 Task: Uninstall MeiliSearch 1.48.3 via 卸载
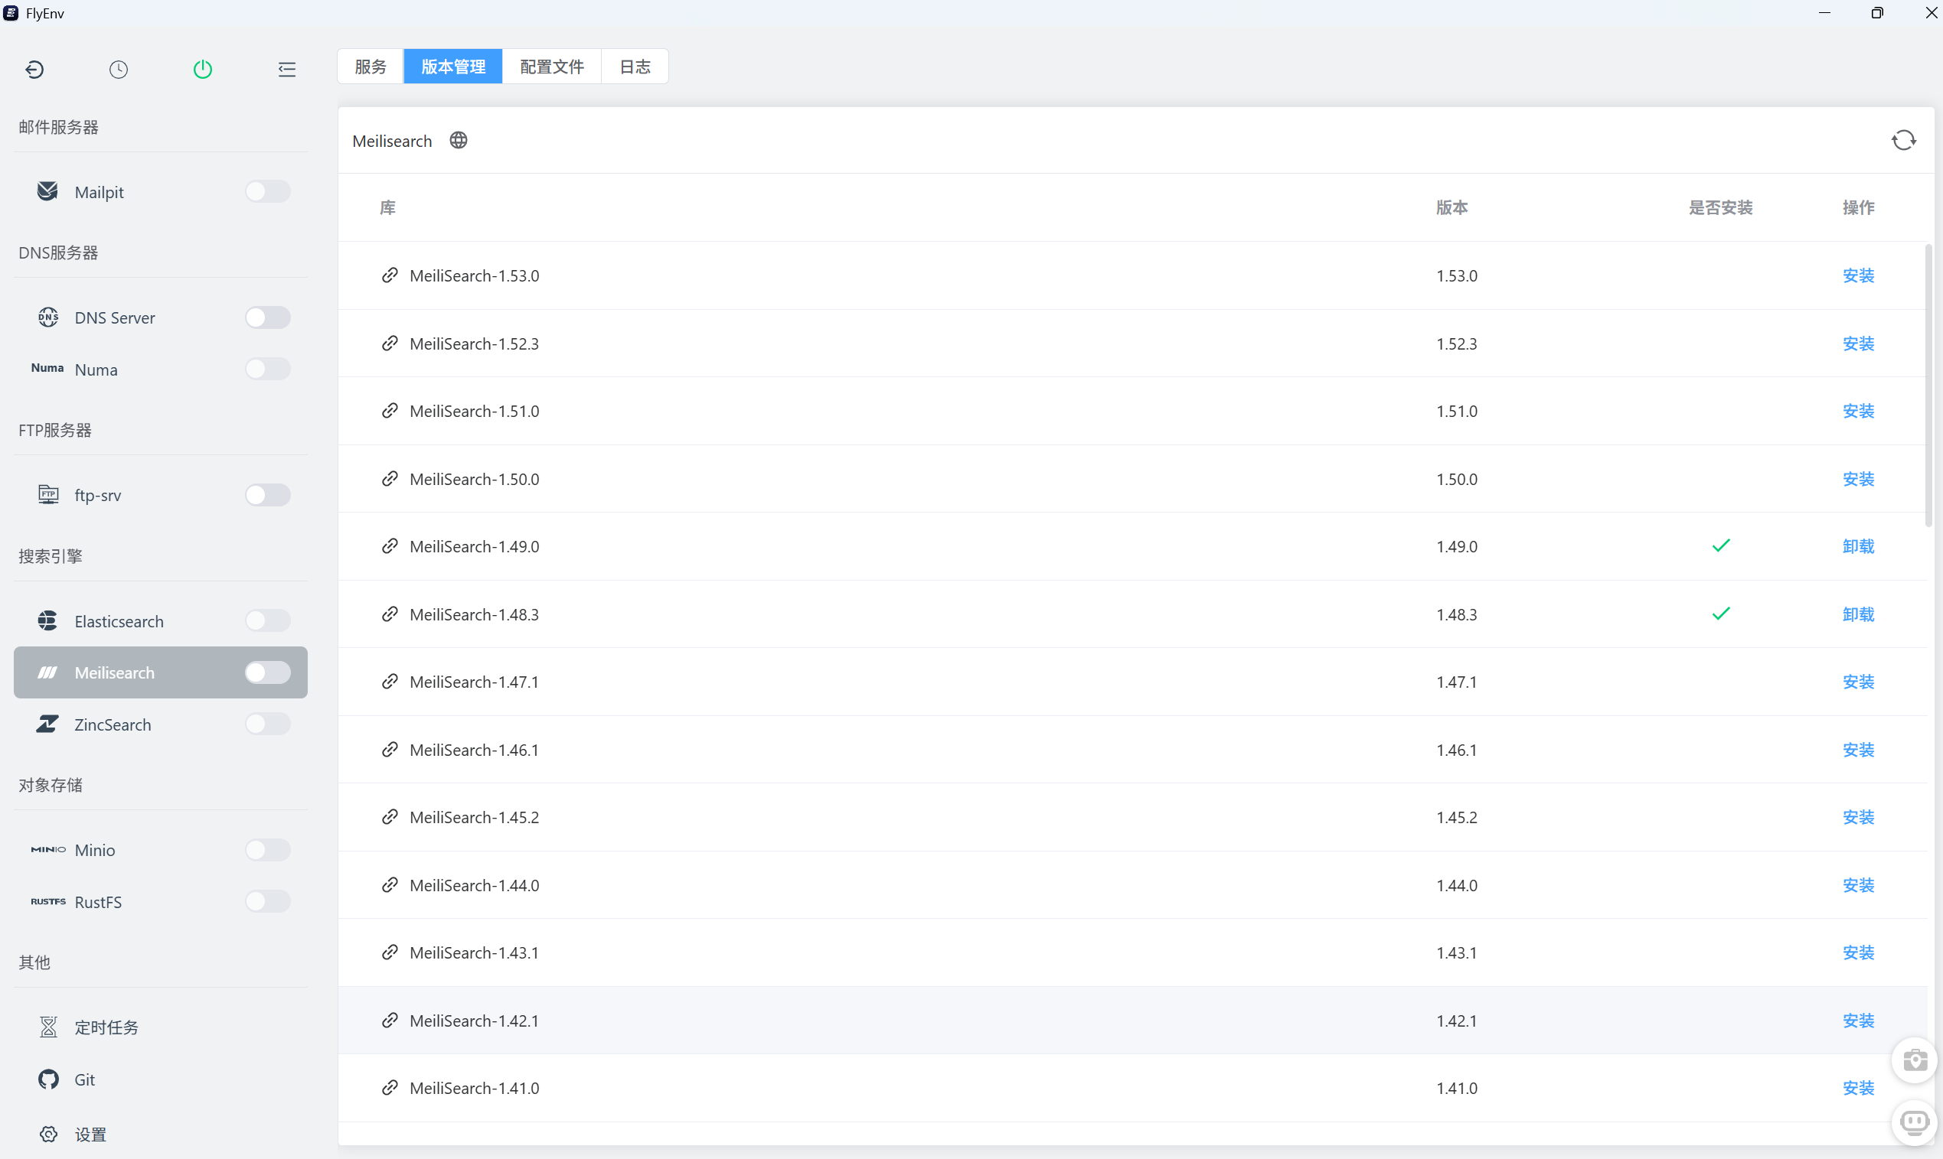pos(1859,614)
